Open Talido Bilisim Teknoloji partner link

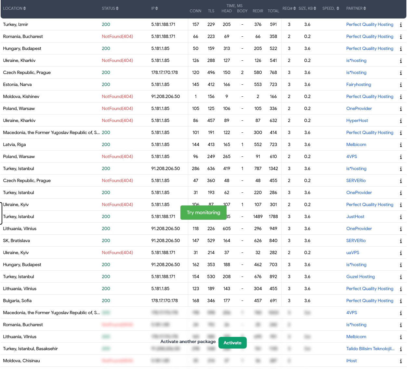(370, 349)
